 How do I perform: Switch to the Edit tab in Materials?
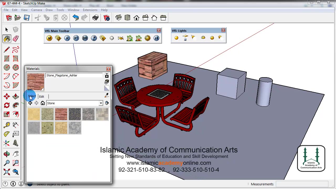pos(42,97)
